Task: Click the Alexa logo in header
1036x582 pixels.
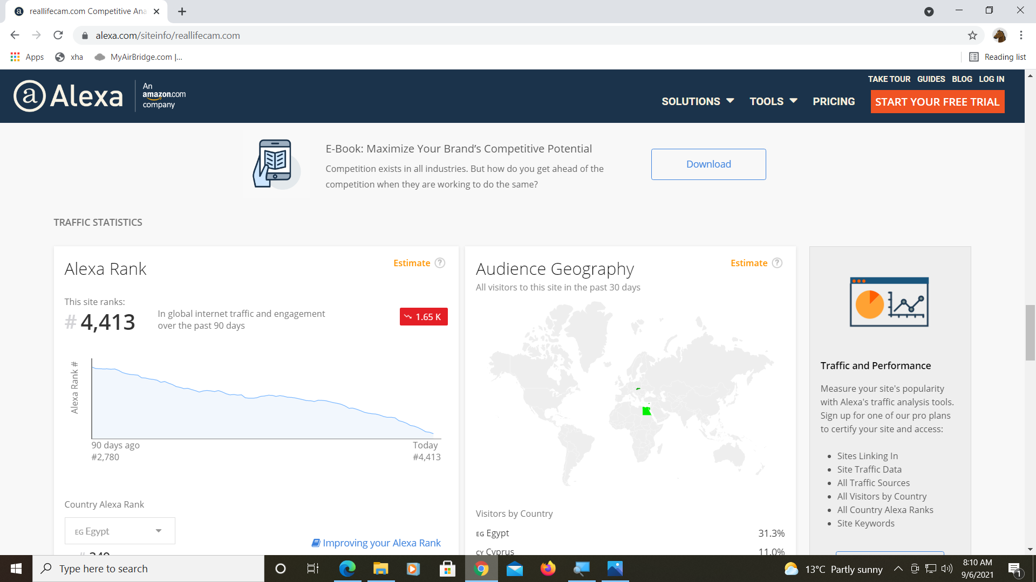Action: 69,96
